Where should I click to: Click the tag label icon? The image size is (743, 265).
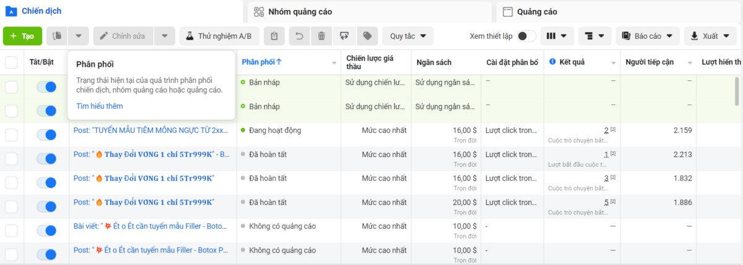(367, 36)
